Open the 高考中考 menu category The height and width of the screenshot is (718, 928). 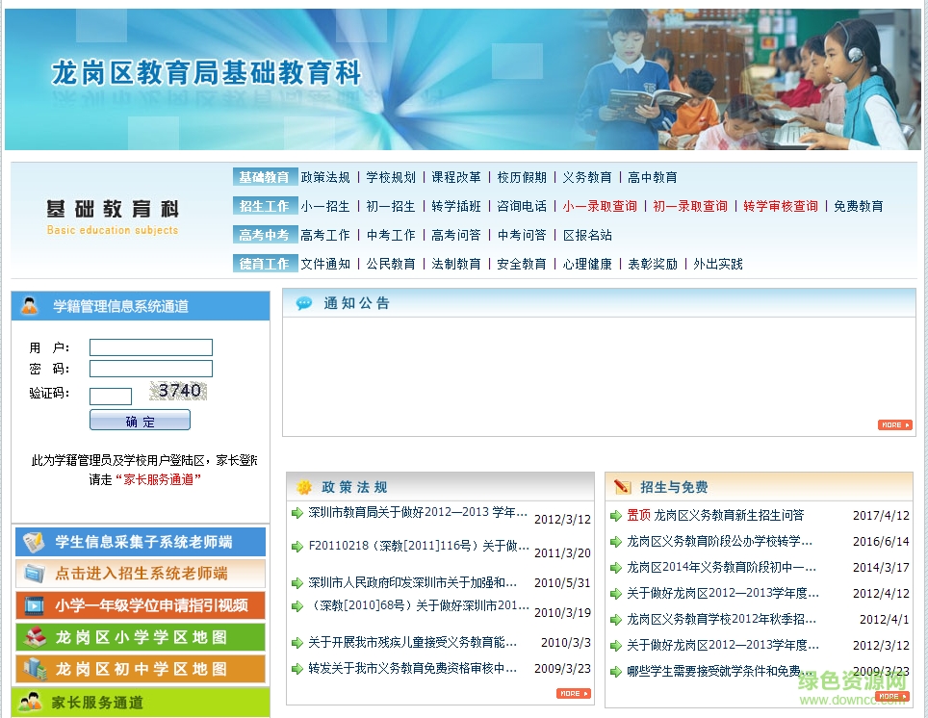264,235
